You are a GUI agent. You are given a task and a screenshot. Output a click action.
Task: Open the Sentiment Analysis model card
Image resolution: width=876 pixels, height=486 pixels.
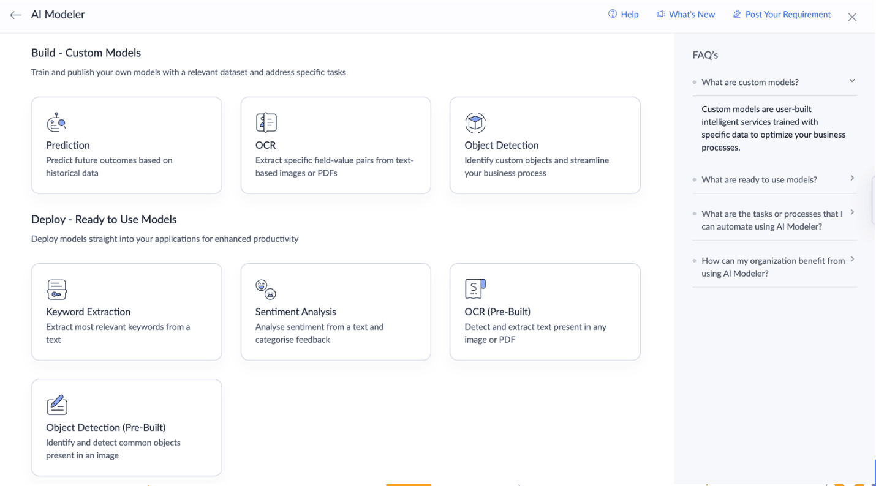[x=336, y=312]
